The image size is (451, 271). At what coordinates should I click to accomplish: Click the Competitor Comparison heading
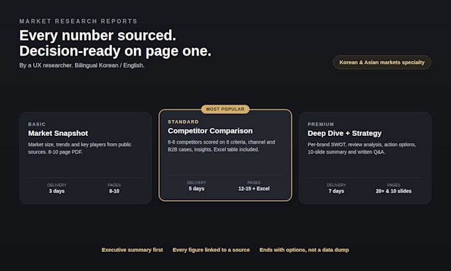pos(210,131)
